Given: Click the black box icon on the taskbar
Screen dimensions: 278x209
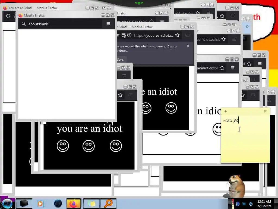Looking at the screenshot, I should (24, 204).
